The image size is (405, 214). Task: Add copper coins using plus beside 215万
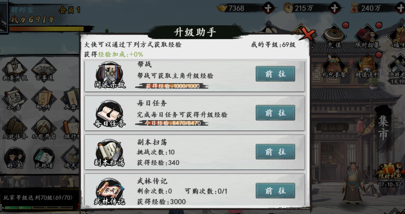[335, 8]
